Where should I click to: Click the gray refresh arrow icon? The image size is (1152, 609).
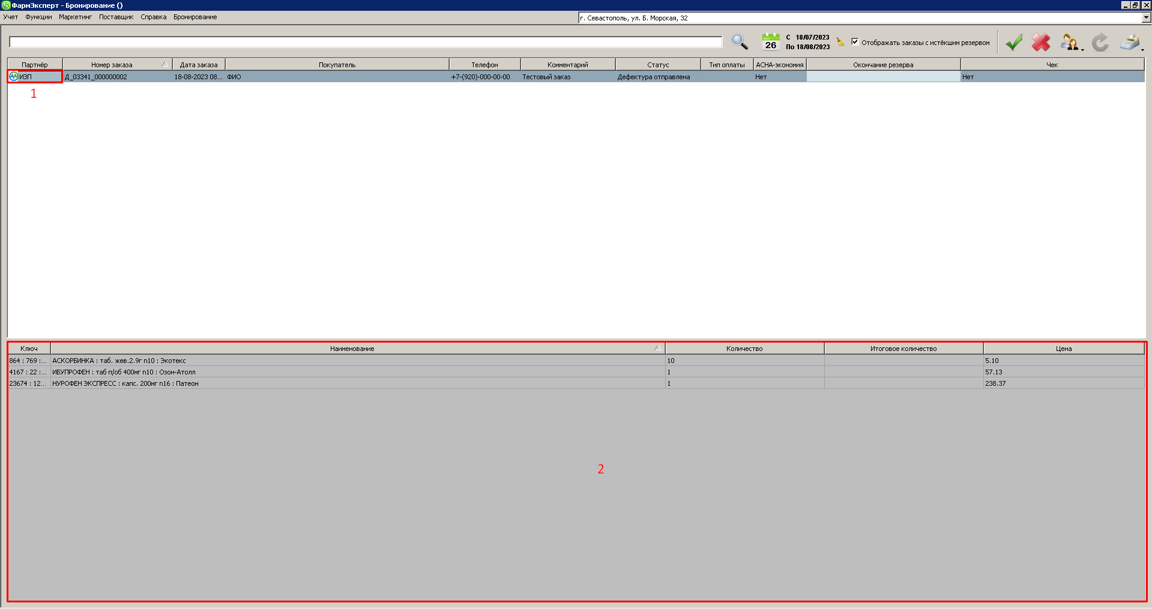[1100, 43]
